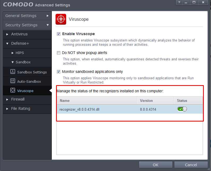Image resolution: width=211 pixels, height=171 pixels.
Task: Click the window resize grip corner
Action: 209,169
